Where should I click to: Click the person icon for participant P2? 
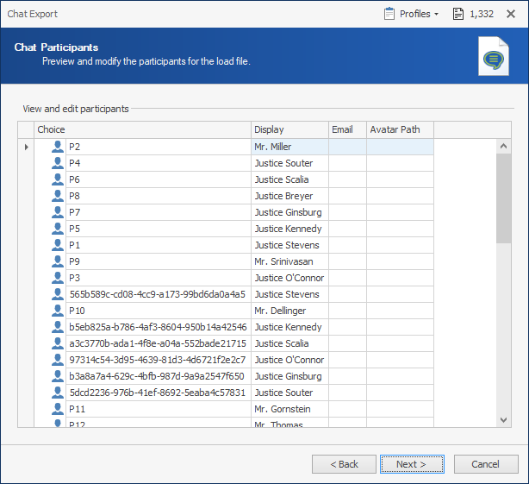(58, 147)
